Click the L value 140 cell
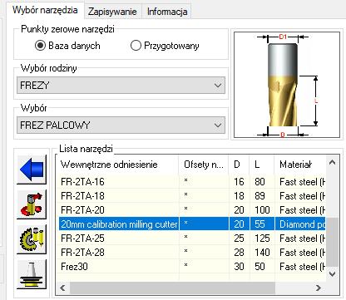The height and width of the screenshot is (300, 346). click(262, 253)
